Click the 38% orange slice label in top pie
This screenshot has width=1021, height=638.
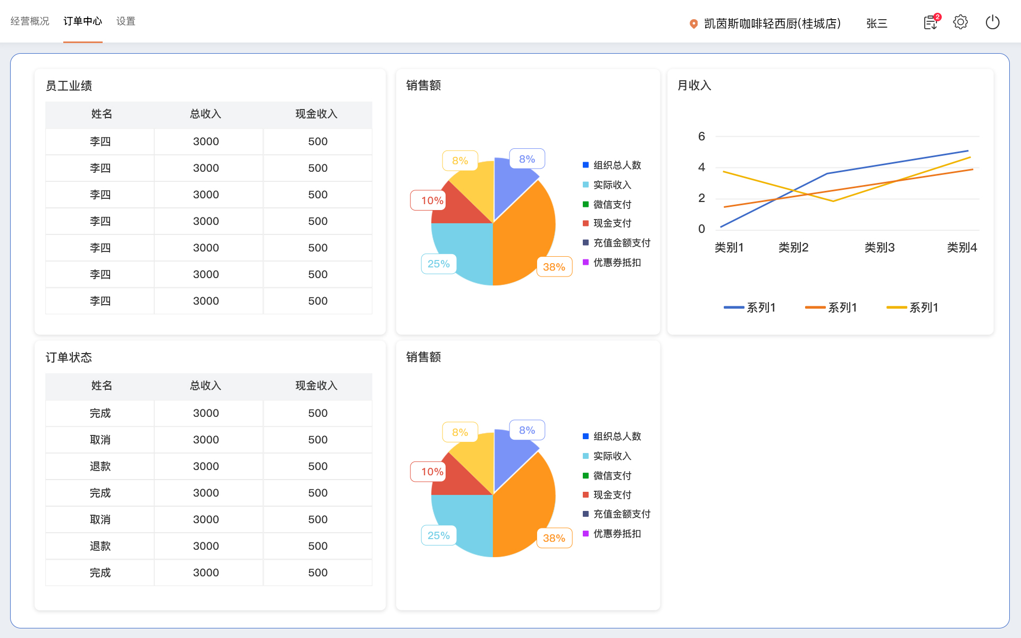point(554,267)
